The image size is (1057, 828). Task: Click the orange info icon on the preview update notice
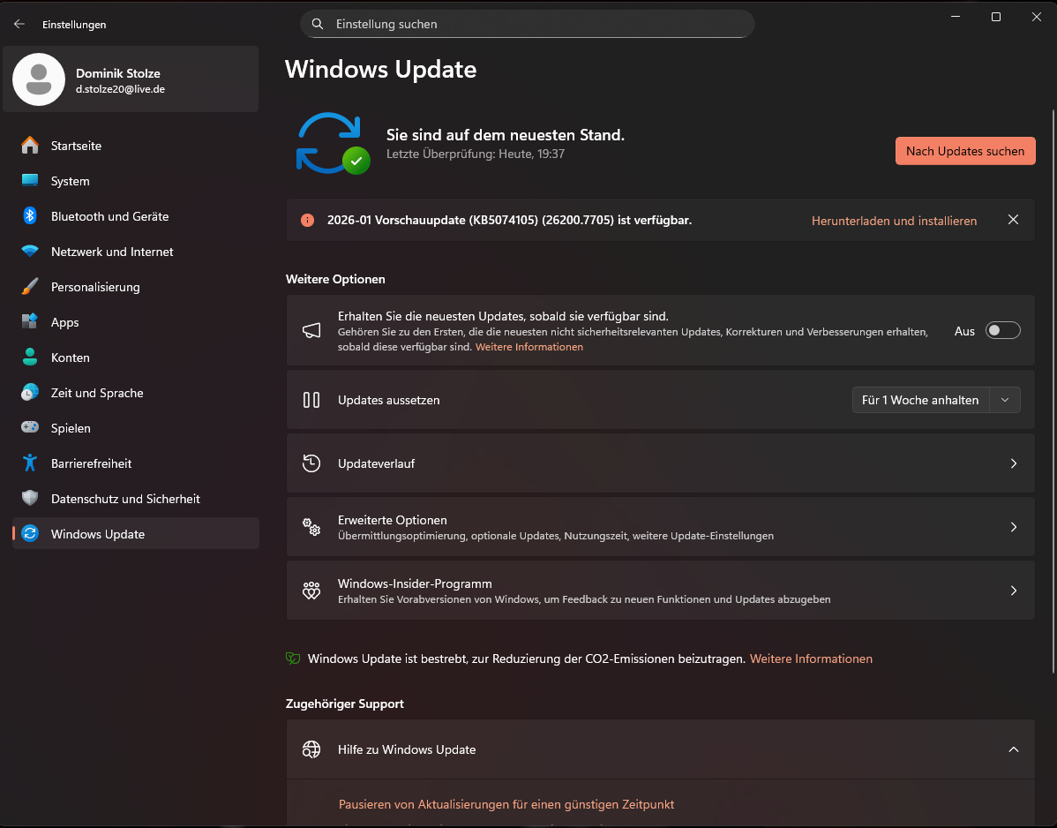(x=307, y=221)
